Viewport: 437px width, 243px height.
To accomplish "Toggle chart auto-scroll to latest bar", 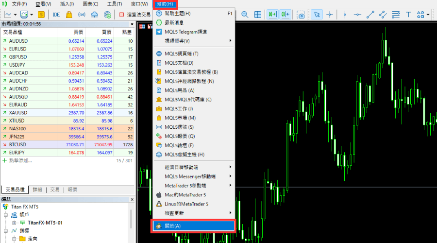I will (273, 15).
